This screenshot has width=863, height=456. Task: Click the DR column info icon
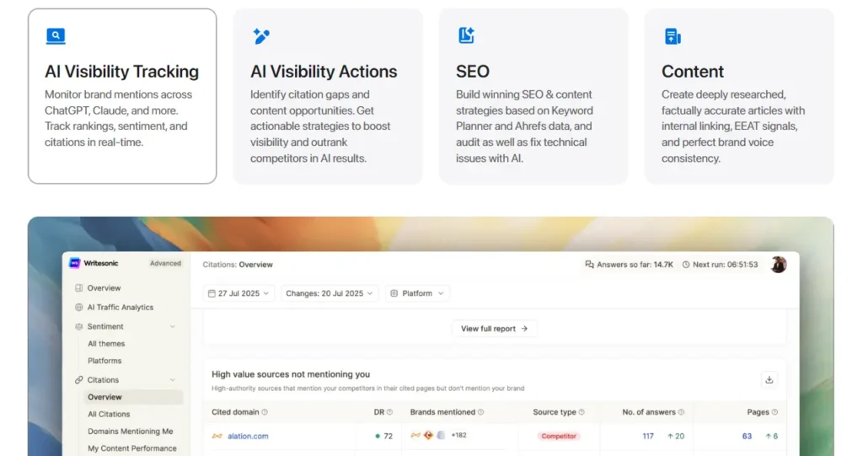tap(389, 412)
